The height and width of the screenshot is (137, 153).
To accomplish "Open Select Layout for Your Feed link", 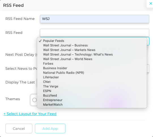I will [x=30, y=114].
